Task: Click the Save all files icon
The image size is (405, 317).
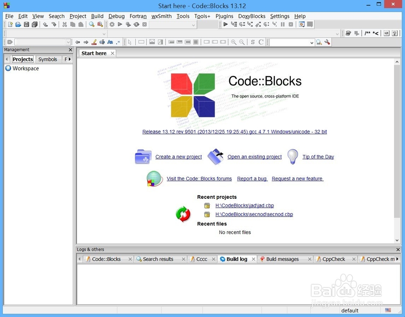Action: [x=34, y=24]
